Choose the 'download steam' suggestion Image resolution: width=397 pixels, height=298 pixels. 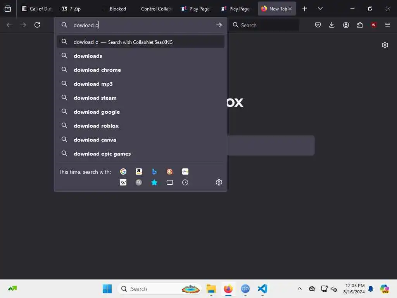140,97
